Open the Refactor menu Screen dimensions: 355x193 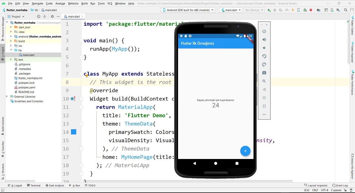coord(73,4)
